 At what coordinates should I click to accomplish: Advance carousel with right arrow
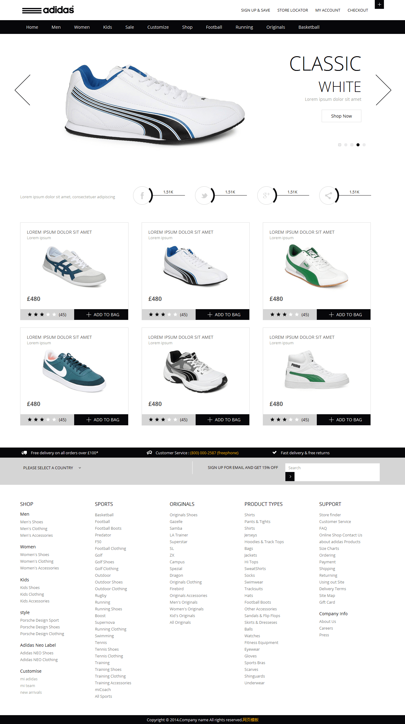(x=383, y=90)
